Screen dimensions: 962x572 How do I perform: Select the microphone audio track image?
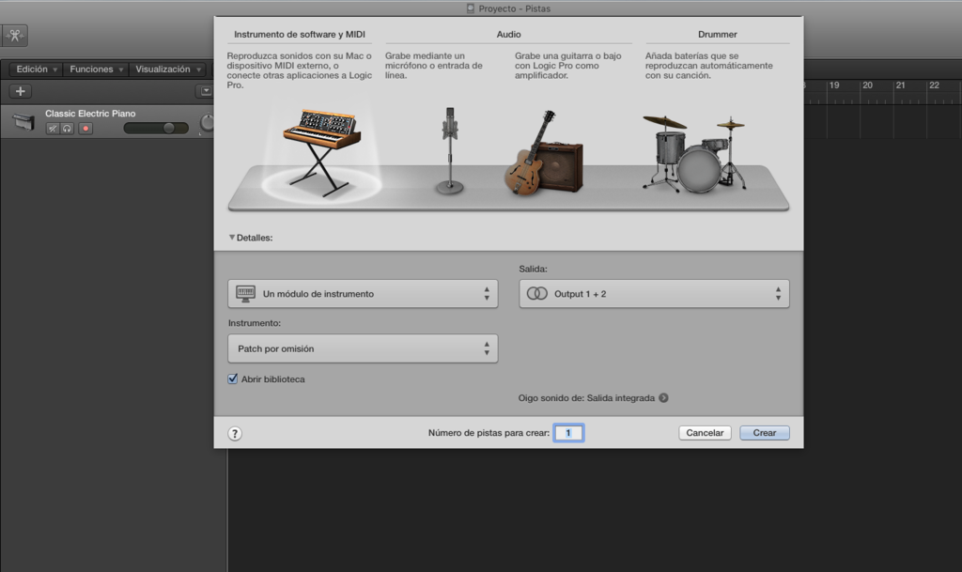pyautogui.click(x=450, y=151)
